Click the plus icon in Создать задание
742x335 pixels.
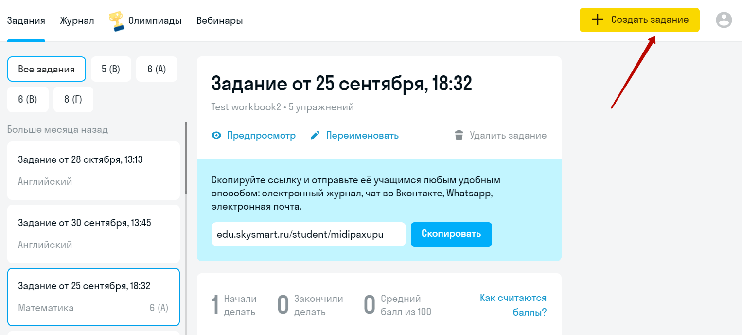tap(597, 20)
